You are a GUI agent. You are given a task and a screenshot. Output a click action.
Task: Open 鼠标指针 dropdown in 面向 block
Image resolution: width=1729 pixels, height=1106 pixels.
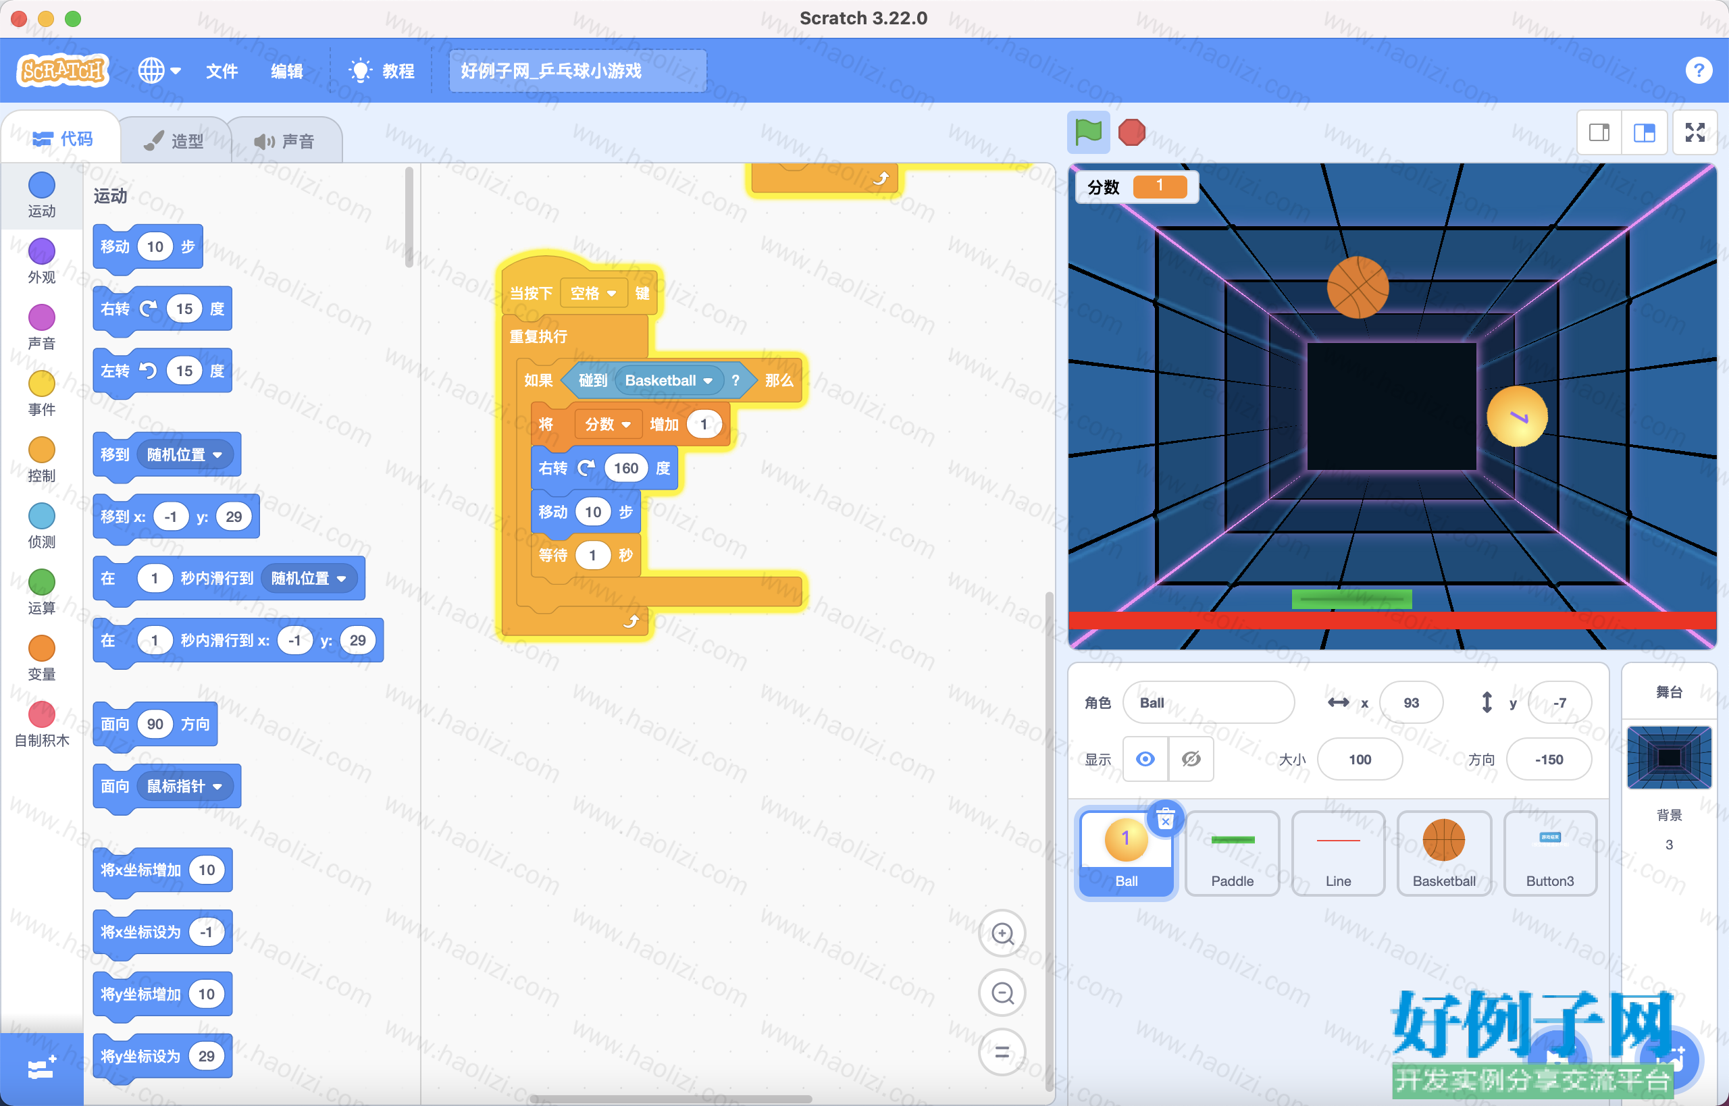[185, 787]
